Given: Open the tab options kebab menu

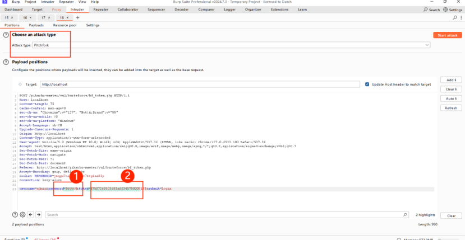Looking at the screenshot, I should point(461,18).
